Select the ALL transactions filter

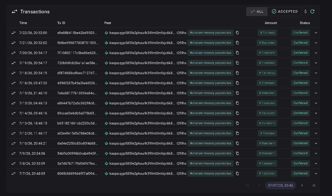coord(257,11)
